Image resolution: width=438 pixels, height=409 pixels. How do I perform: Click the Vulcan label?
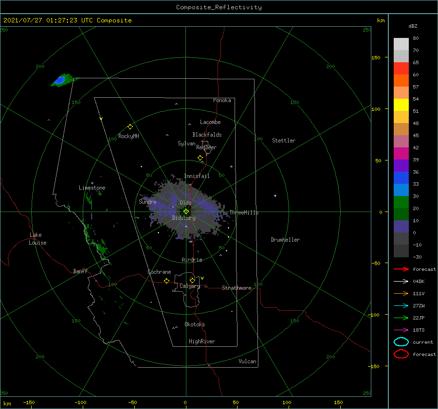pos(247,361)
